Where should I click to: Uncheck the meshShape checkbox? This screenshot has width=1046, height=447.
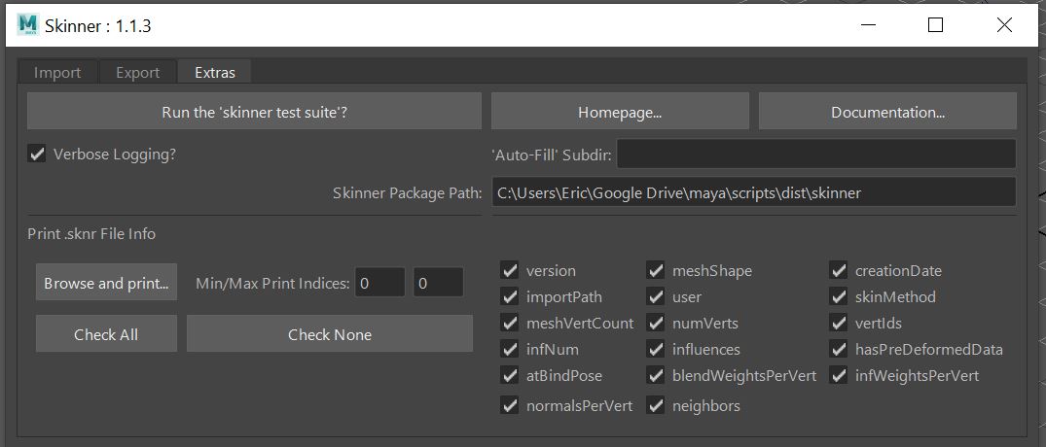click(656, 270)
